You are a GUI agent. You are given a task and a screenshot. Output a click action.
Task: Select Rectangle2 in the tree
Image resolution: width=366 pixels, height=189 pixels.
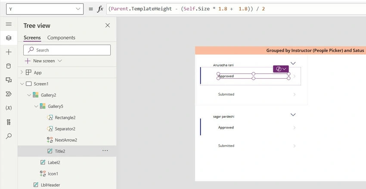[x=65, y=118]
